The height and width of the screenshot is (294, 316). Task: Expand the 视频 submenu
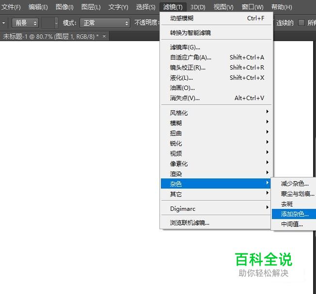217,153
